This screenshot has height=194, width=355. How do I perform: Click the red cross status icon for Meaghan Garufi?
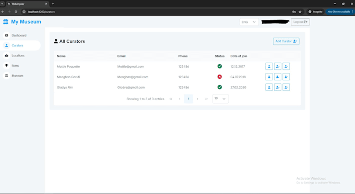point(220,77)
